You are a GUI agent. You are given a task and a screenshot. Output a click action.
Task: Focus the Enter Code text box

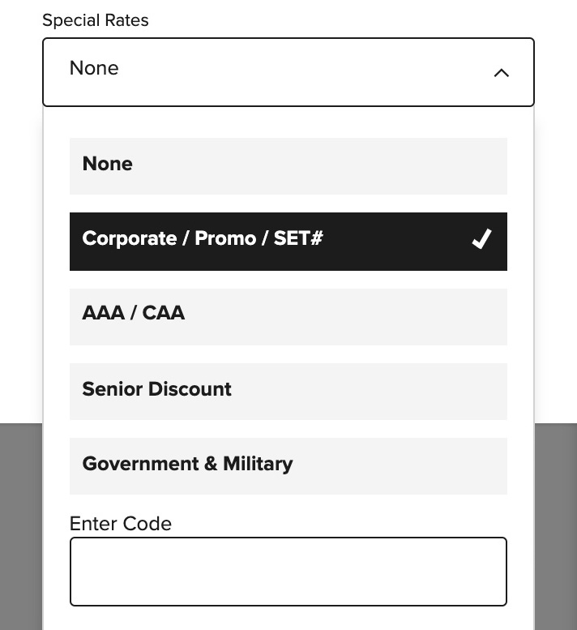[x=288, y=572]
